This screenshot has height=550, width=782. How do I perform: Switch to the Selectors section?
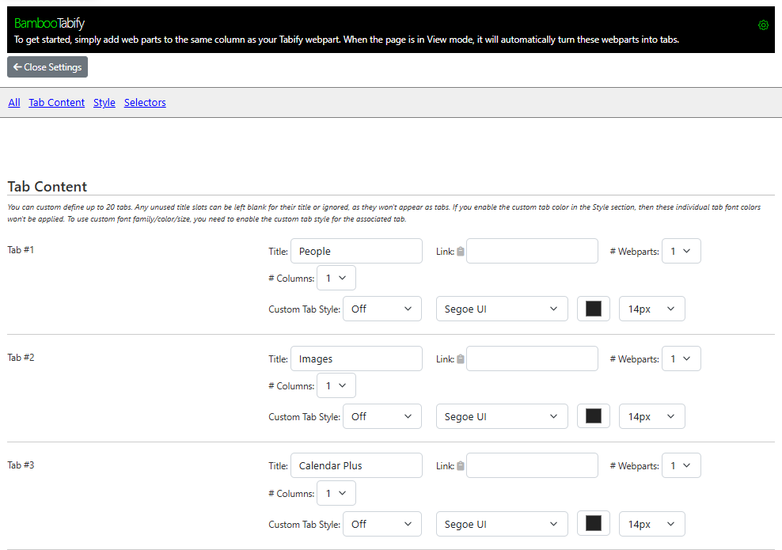click(145, 102)
